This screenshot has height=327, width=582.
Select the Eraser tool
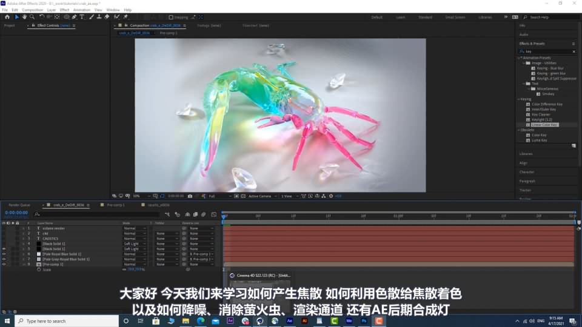[107, 17]
